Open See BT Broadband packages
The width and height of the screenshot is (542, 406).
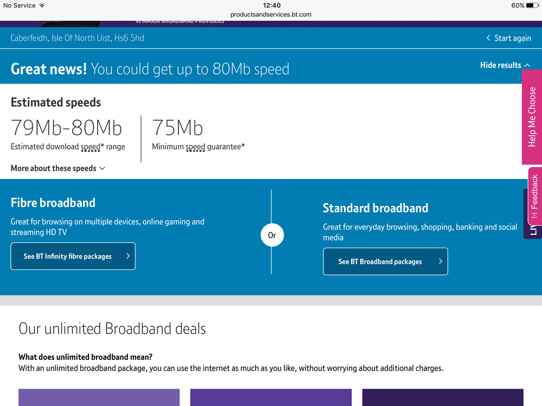click(385, 261)
